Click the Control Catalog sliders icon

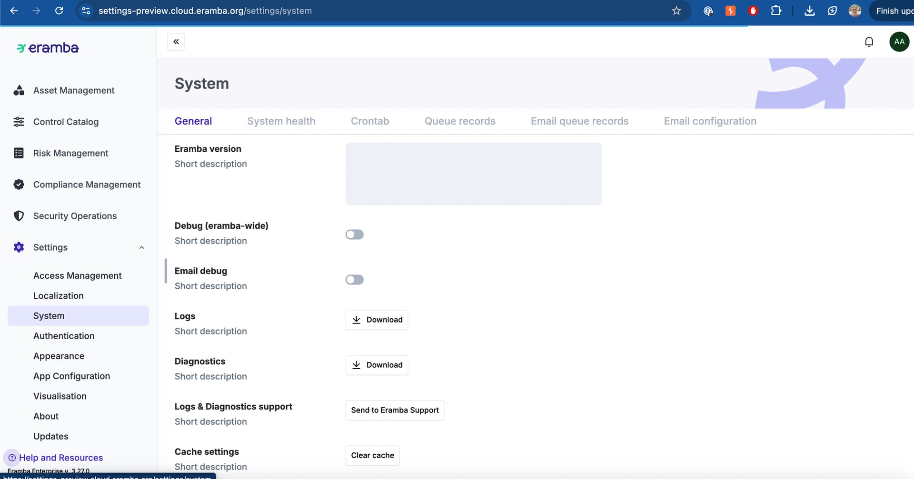click(x=19, y=122)
